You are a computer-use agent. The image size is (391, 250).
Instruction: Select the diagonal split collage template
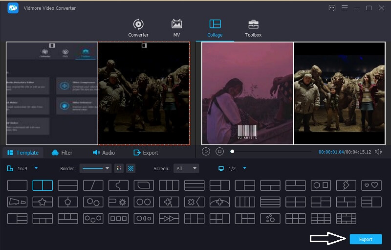93,185
